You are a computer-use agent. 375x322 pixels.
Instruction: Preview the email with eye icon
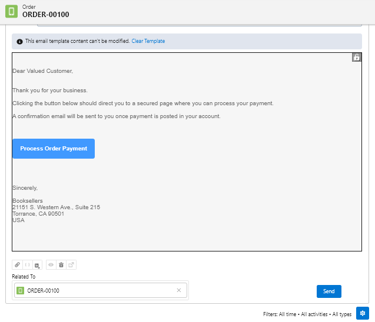point(51,265)
